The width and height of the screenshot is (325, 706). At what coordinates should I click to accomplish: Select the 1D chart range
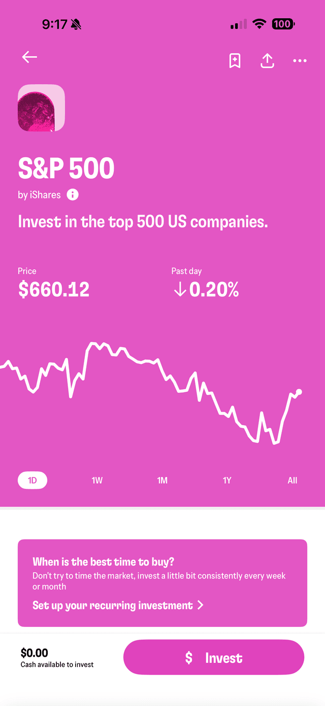tap(32, 480)
